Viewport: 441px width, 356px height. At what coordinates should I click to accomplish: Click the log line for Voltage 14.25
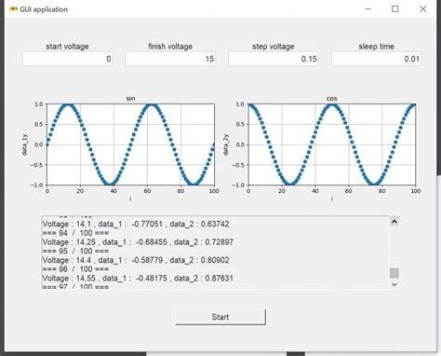(x=138, y=242)
